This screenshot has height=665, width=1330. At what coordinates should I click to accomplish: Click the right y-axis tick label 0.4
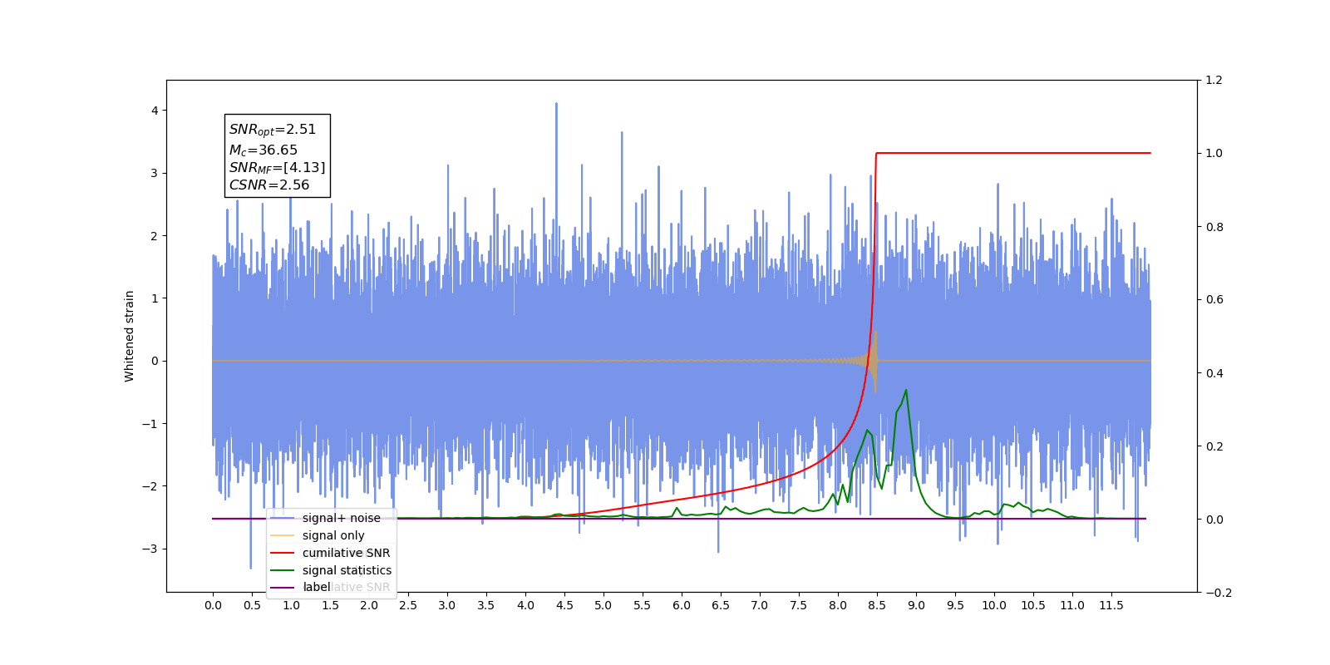click(x=1214, y=373)
